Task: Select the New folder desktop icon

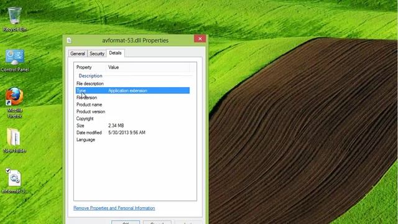Action: coord(14,141)
